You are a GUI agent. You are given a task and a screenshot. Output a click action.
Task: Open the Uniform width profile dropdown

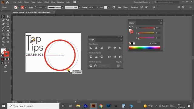(62, 7)
